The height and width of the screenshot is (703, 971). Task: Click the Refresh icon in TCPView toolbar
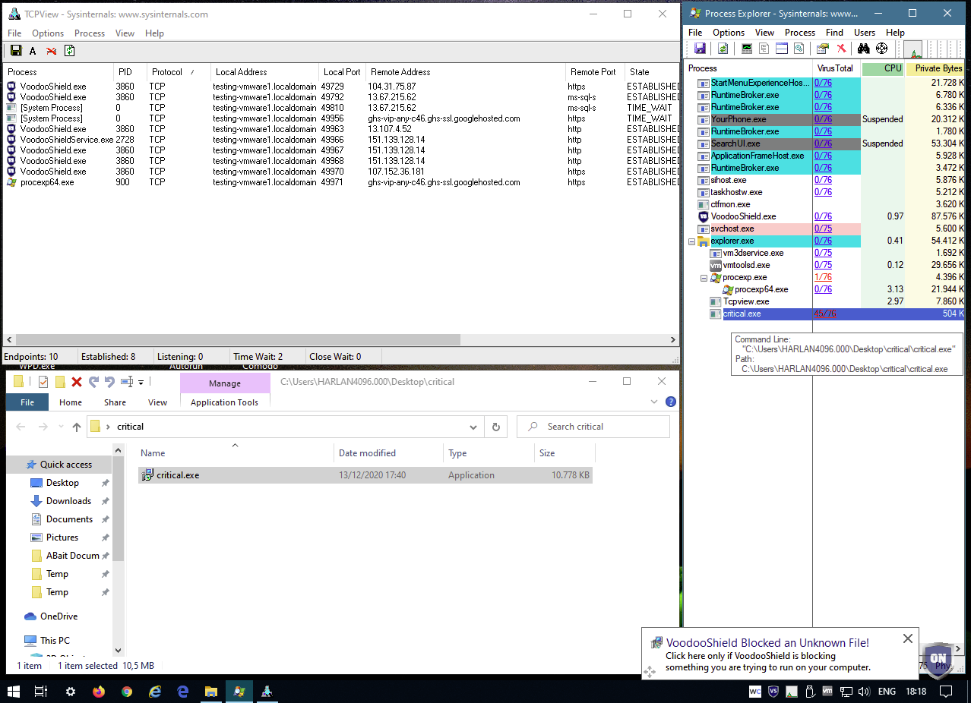click(x=70, y=51)
